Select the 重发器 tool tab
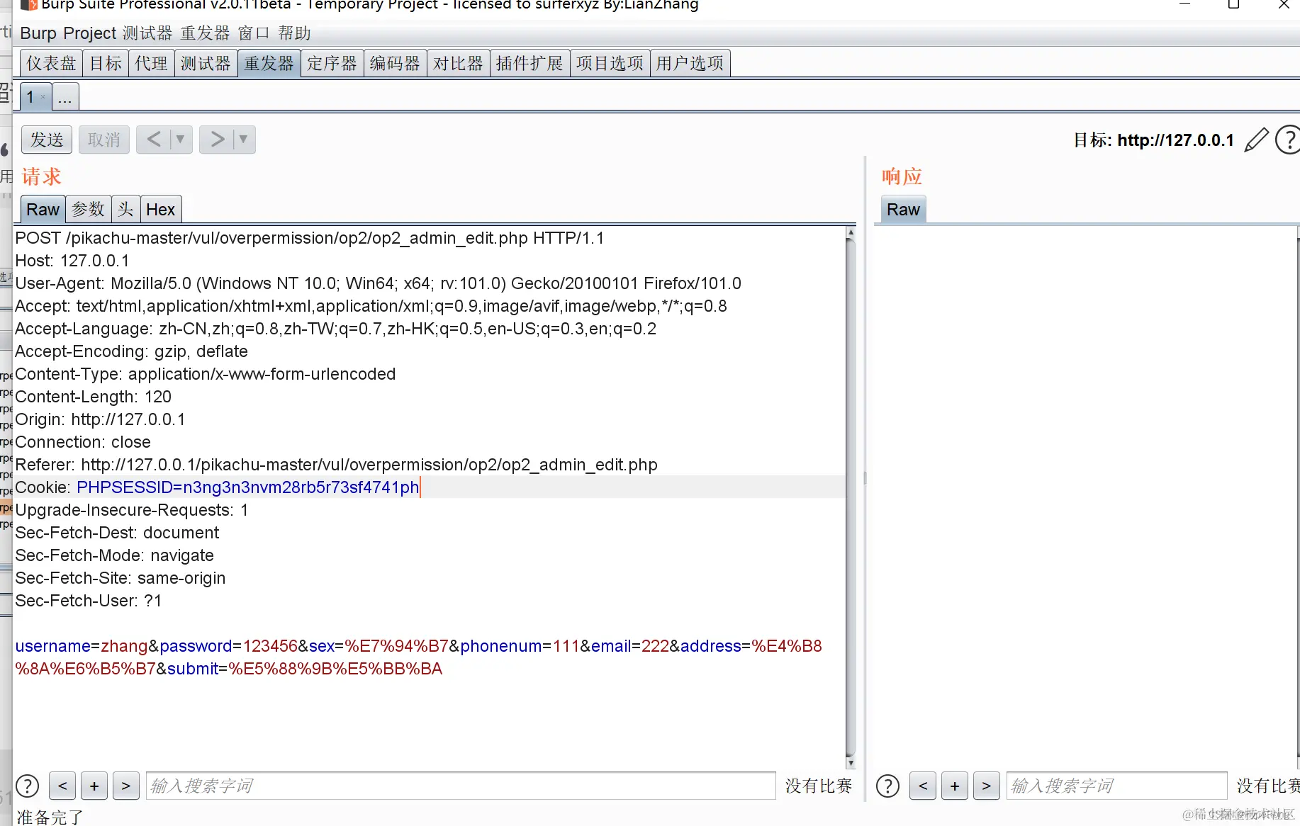Image resolution: width=1300 pixels, height=826 pixels. point(269,63)
